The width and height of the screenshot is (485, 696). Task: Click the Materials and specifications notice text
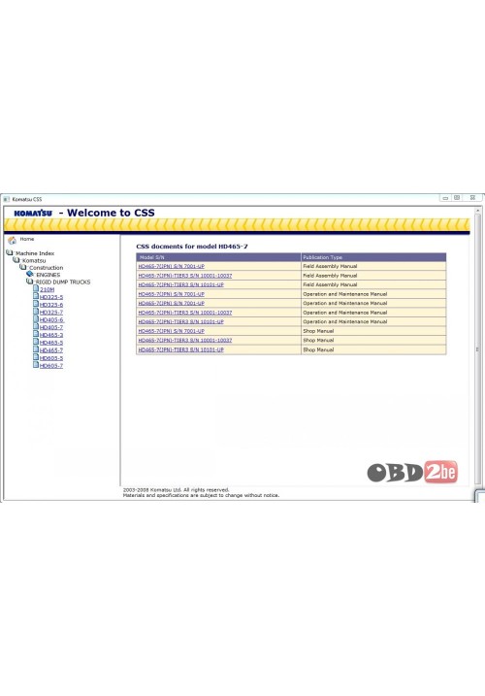click(x=201, y=495)
